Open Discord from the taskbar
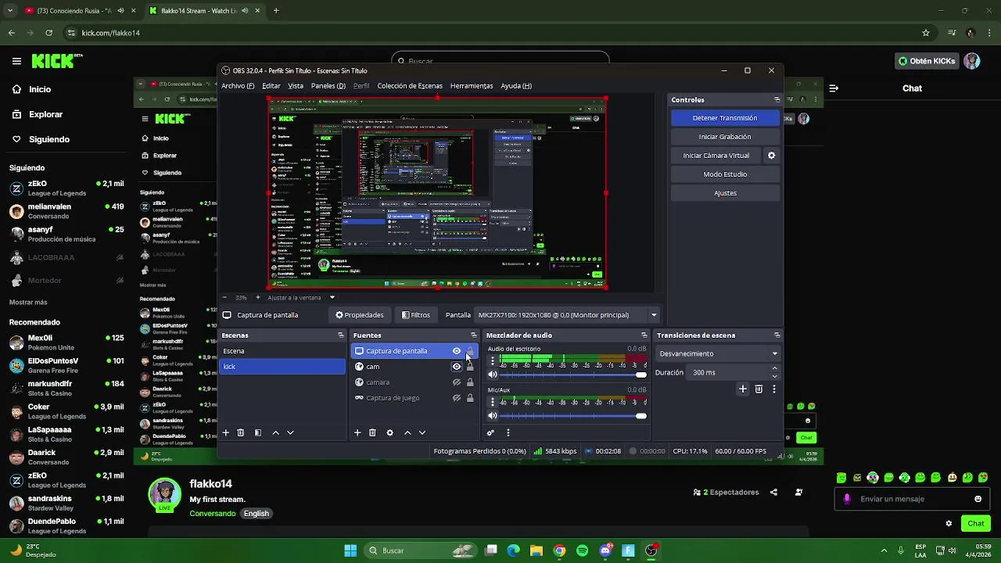1001x563 pixels. pyautogui.click(x=605, y=550)
